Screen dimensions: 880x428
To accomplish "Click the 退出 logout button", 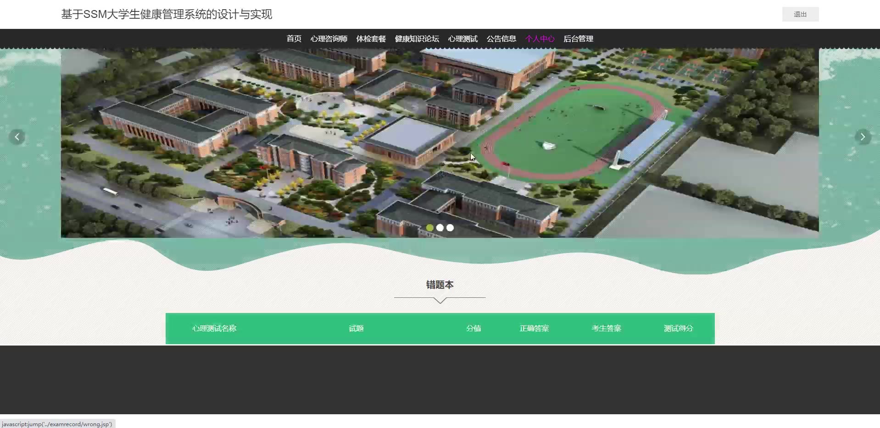I will click(800, 14).
